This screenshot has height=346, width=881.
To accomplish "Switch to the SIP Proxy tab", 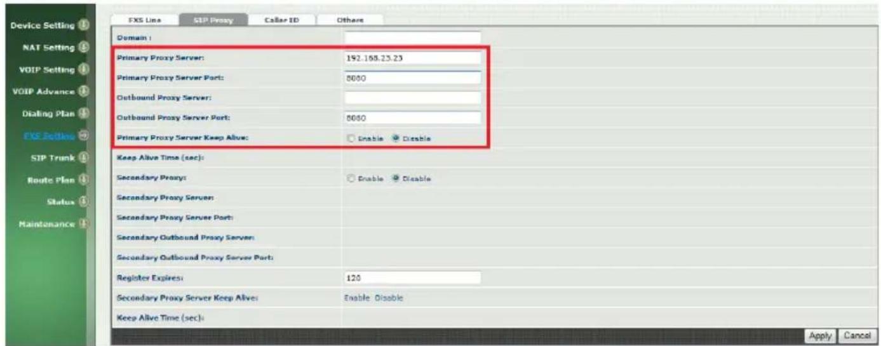I will [x=213, y=20].
